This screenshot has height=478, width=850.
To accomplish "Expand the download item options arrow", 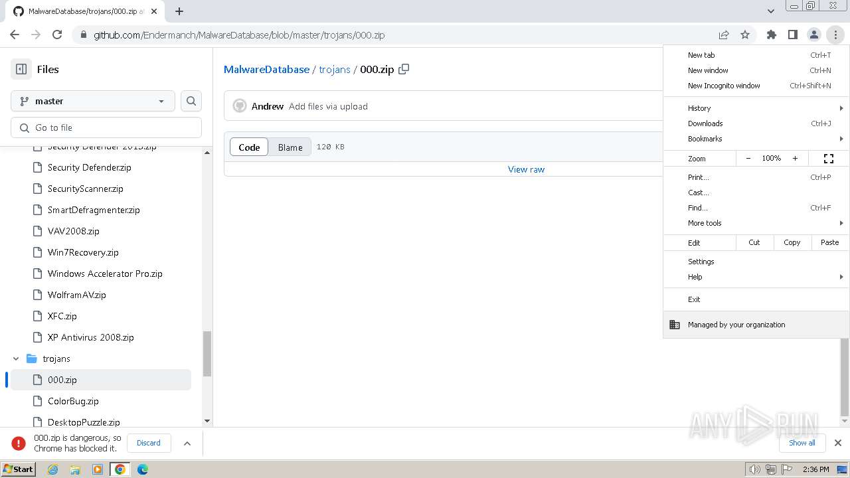I will tap(187, 443).
